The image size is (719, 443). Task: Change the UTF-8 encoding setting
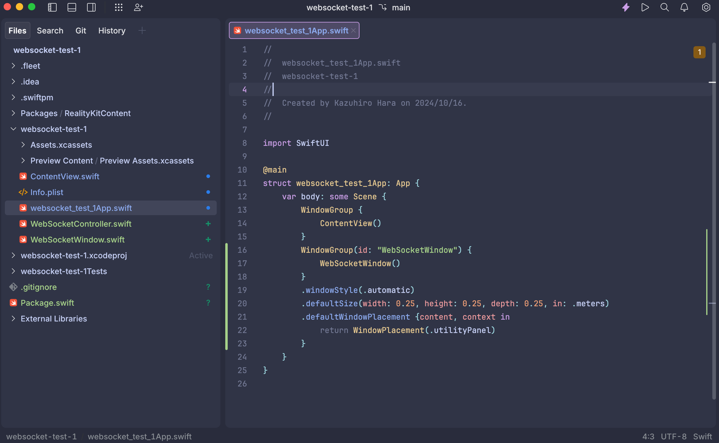674,437
